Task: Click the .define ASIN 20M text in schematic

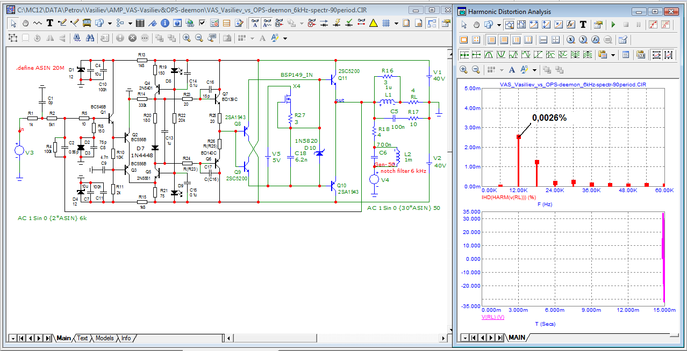Action: (x=40, y=69)
